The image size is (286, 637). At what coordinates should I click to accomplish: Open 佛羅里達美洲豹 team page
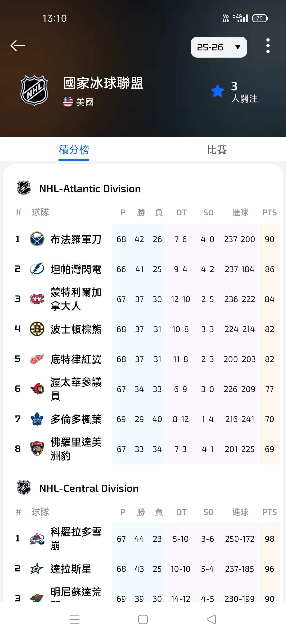pyautogui.click(x=76, y=449)
